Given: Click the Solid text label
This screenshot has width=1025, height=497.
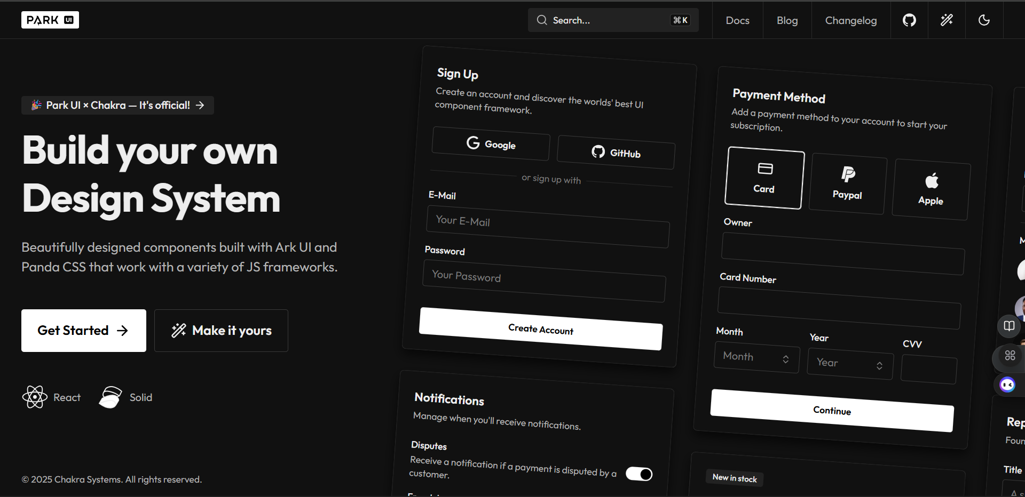Looking at the screenshot, I should pyautogui.click(x=141, y=397).
